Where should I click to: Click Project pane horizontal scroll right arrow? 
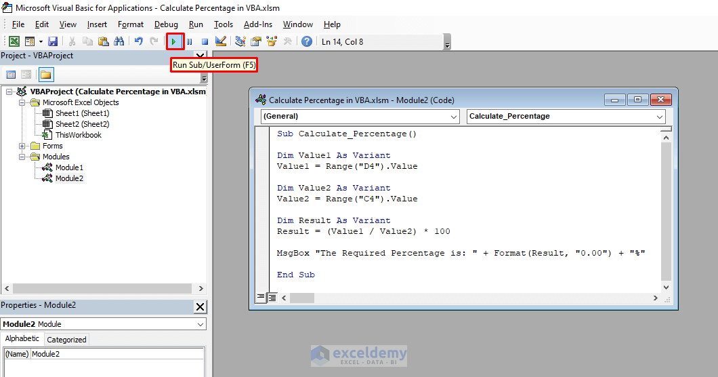point(200,288)
